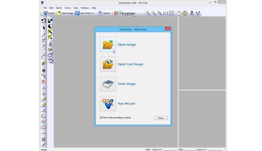Select the red squiggle spline tool
This screenshot has height=151, width=262.
tap(44, 122)
